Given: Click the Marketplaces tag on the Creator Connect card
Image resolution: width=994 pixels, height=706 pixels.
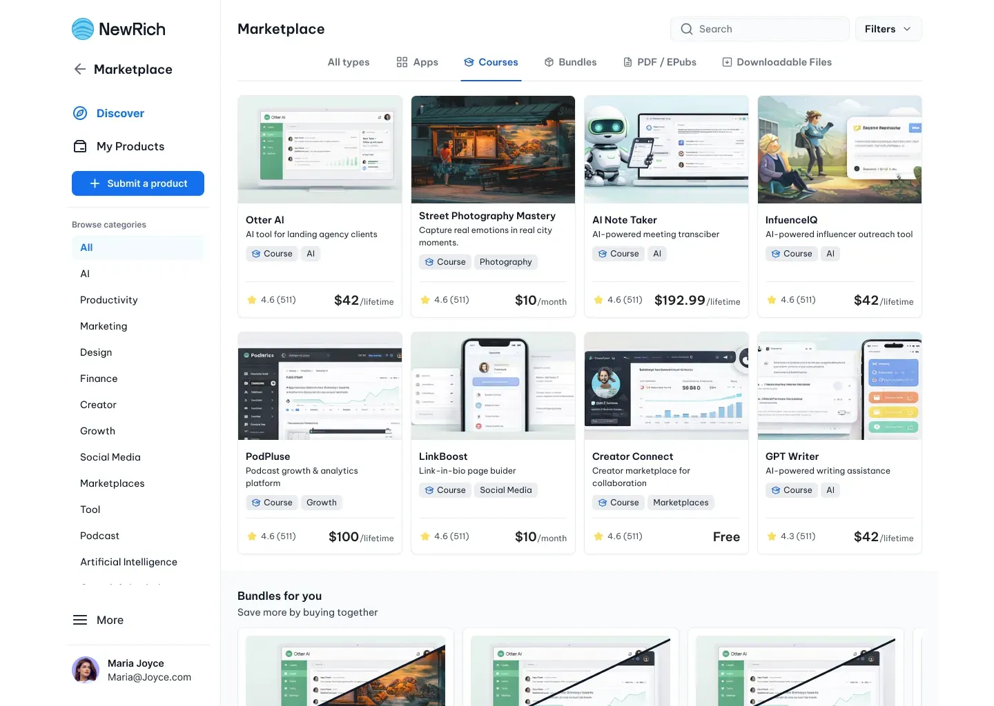Looking at the screenshot, I should tap(681, 503).
